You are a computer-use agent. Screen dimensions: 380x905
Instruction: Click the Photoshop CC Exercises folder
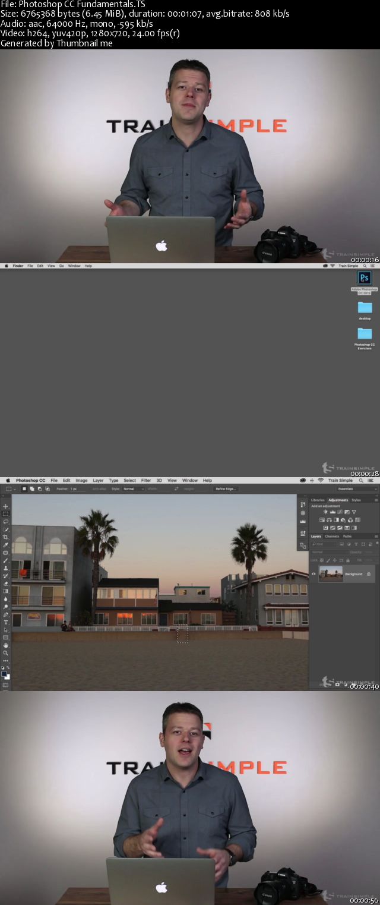[x=365, y=333]
